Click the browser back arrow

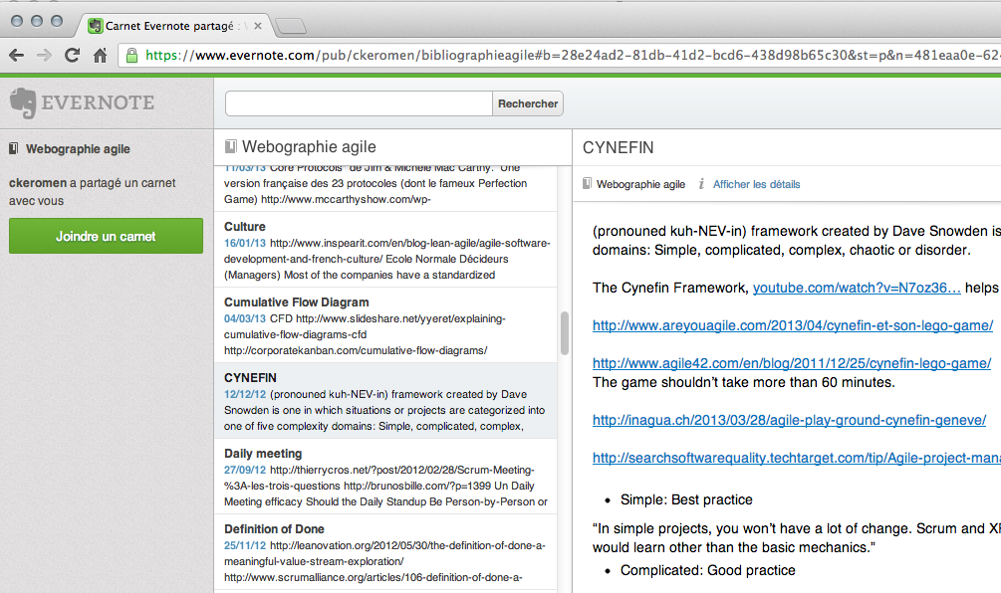(16, 56)
